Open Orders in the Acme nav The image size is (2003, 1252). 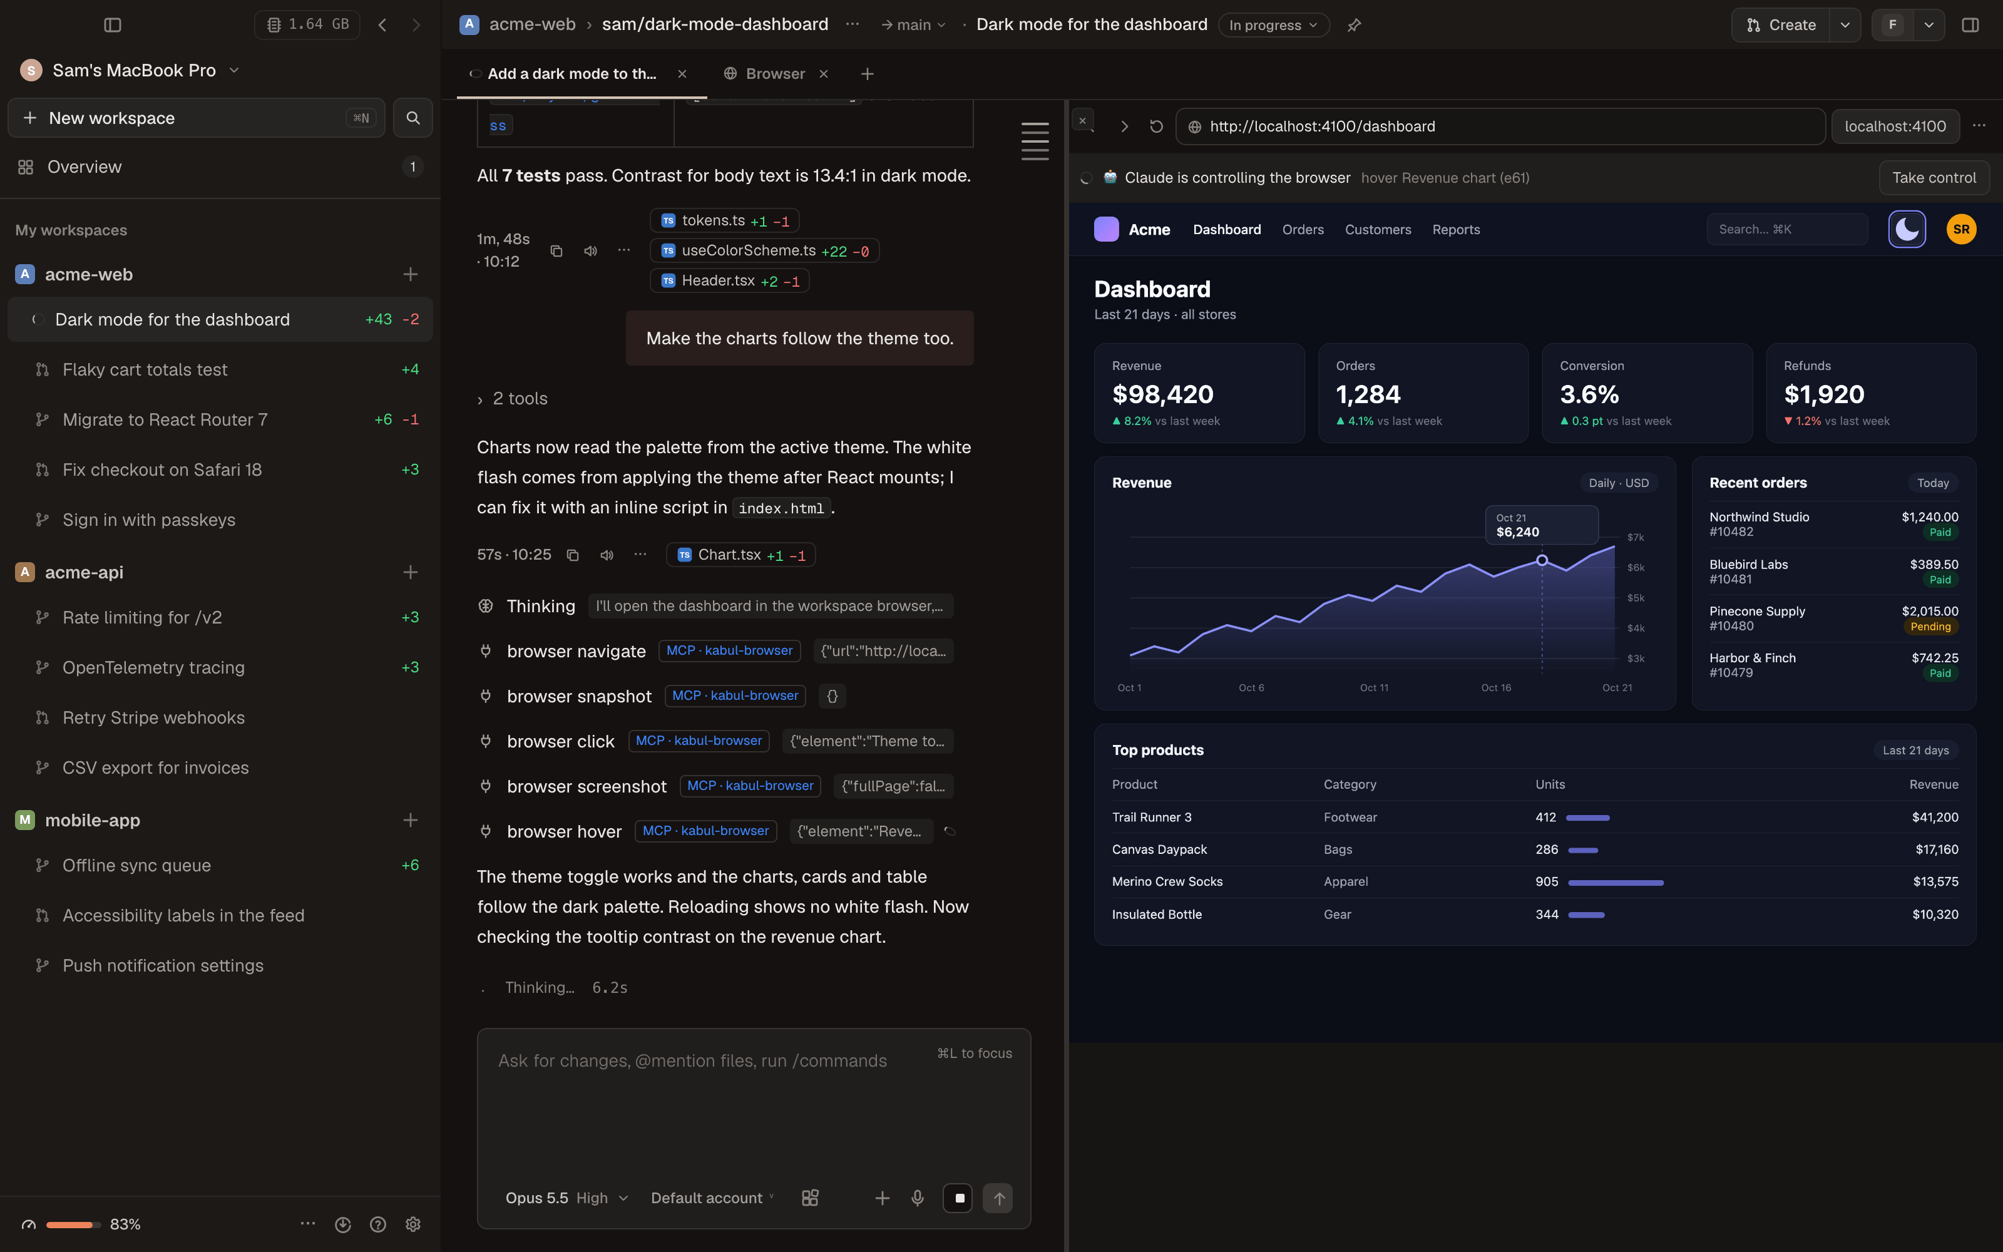(1303, 229)
